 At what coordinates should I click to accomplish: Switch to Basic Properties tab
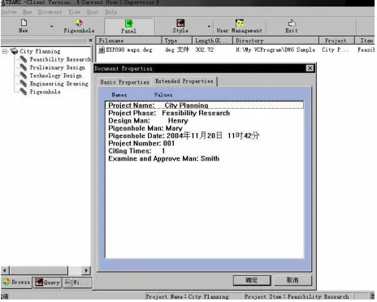click(x=124, y=82)
